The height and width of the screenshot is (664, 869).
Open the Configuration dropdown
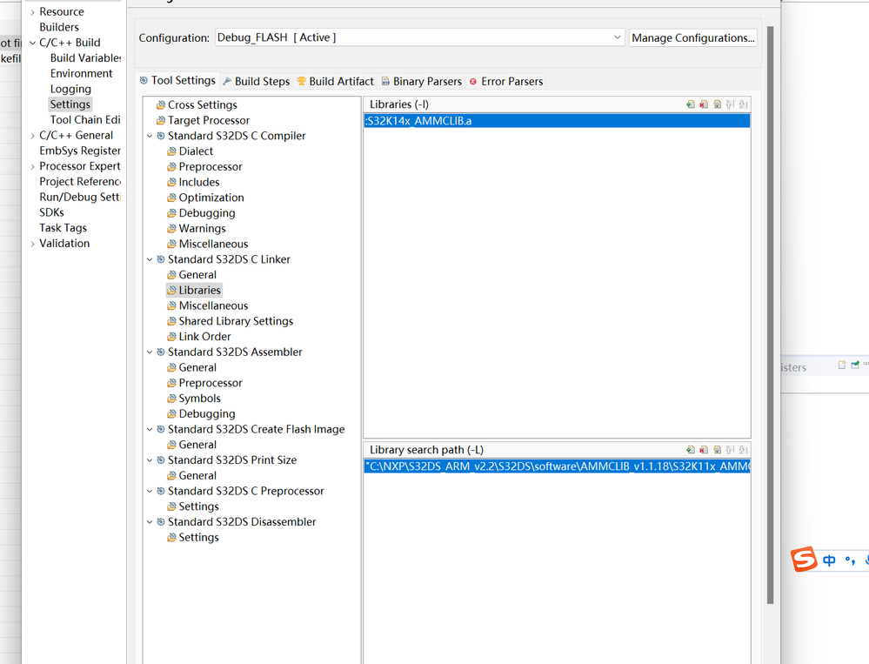pyautogui.click(x=617, y=37)
